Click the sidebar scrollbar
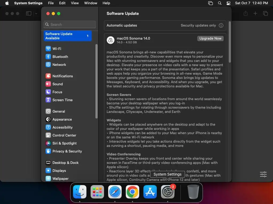Screen dimensions: 273x204 96,81
